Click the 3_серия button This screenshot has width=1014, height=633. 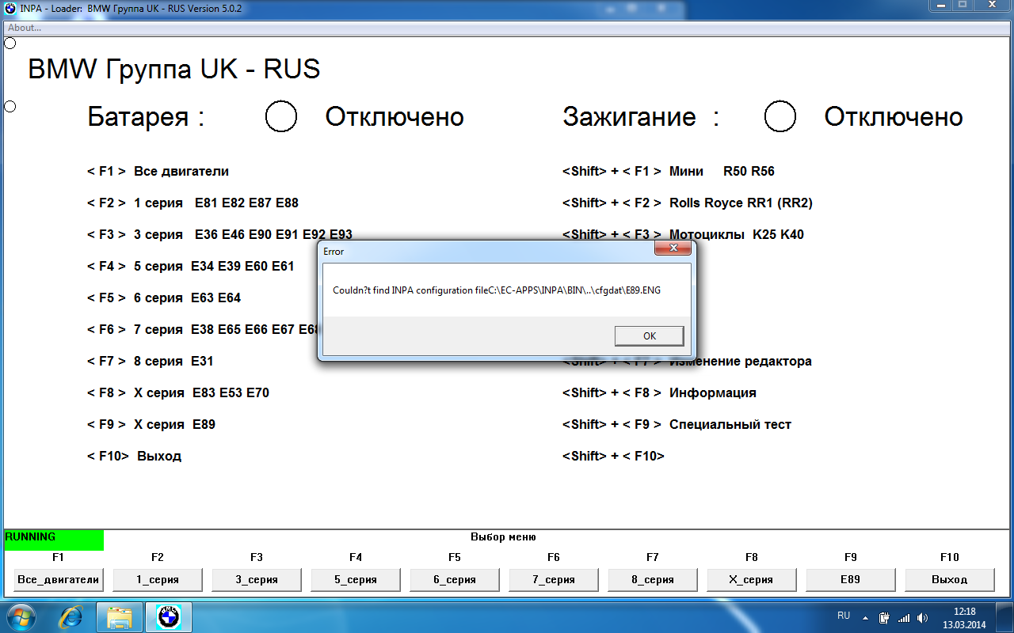click(257, 579)
